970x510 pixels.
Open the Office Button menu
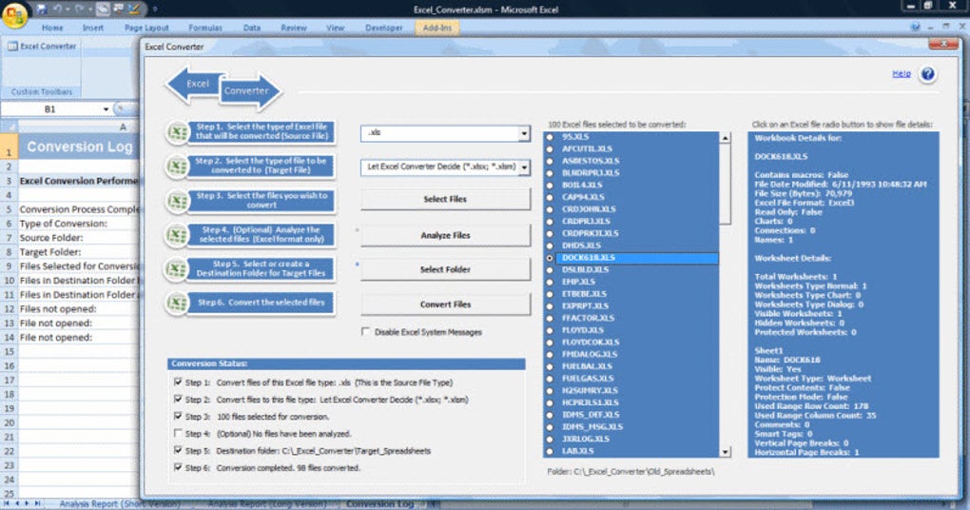click(x=15, y=15)
